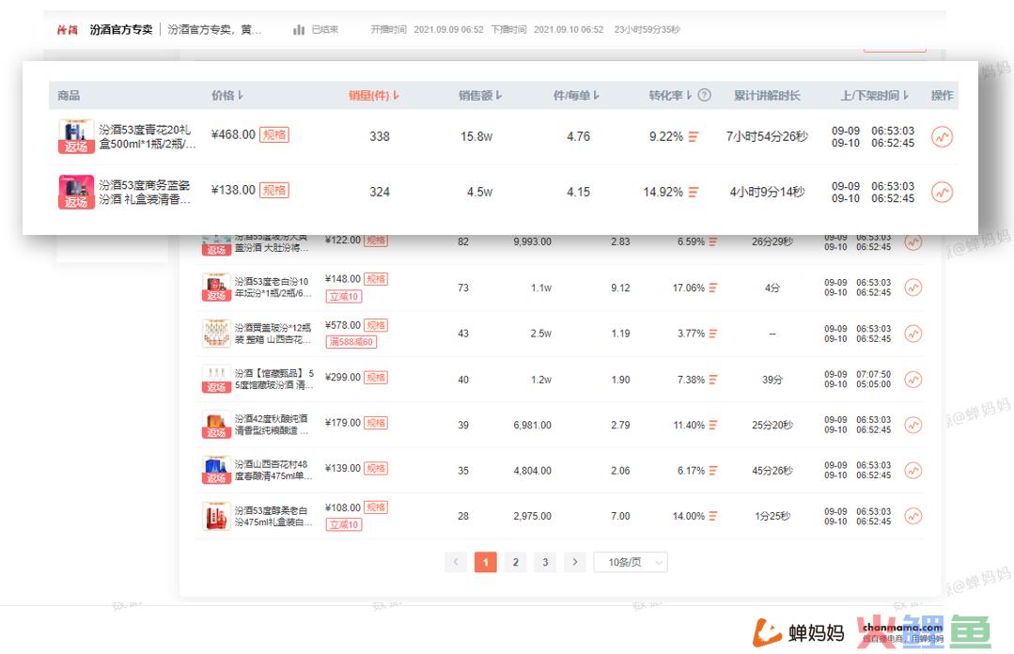Open the 汾酒53度青花20礼盒 product title
This screenshot has height=654, width=1014.
147,136
